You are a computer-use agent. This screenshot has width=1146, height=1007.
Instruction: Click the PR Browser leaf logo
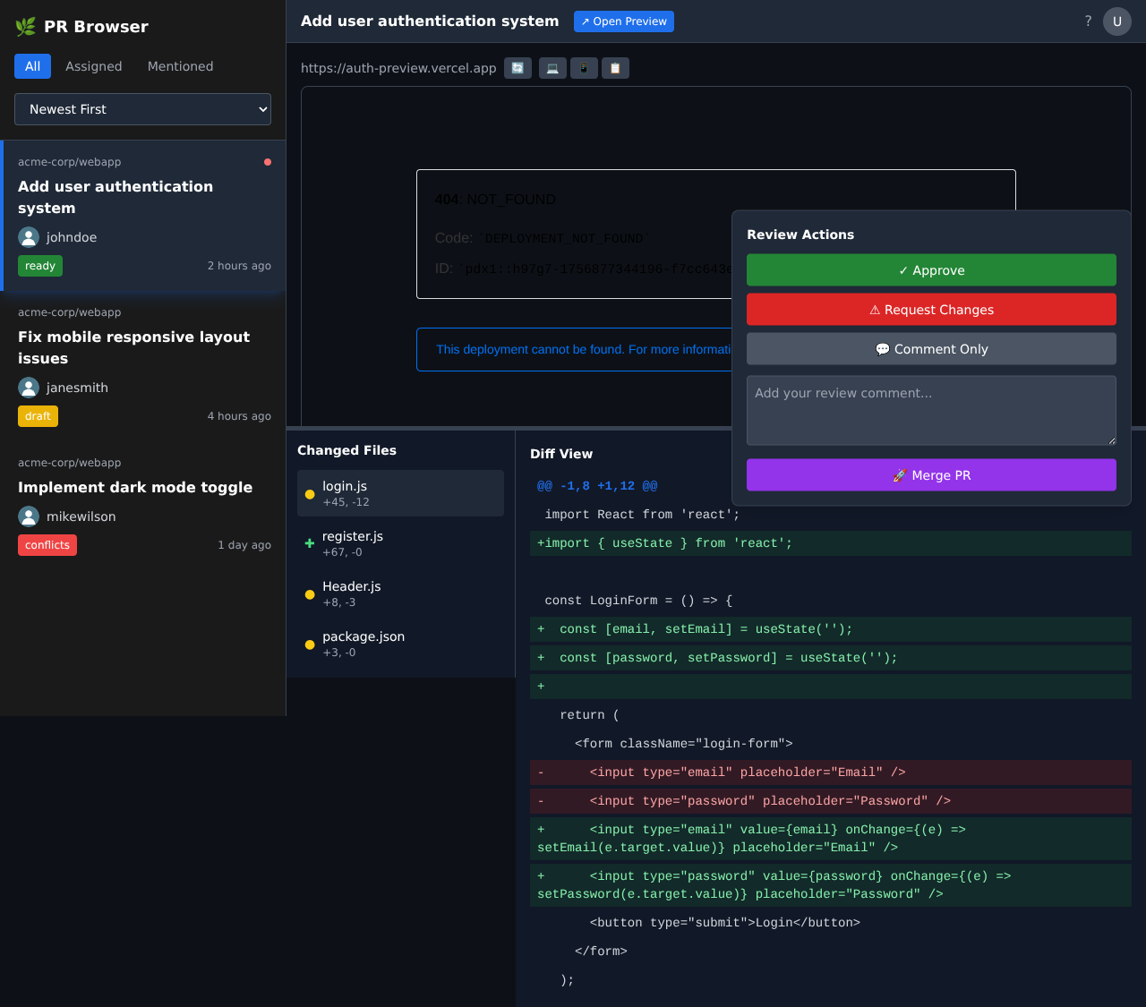tap(24, 26)
